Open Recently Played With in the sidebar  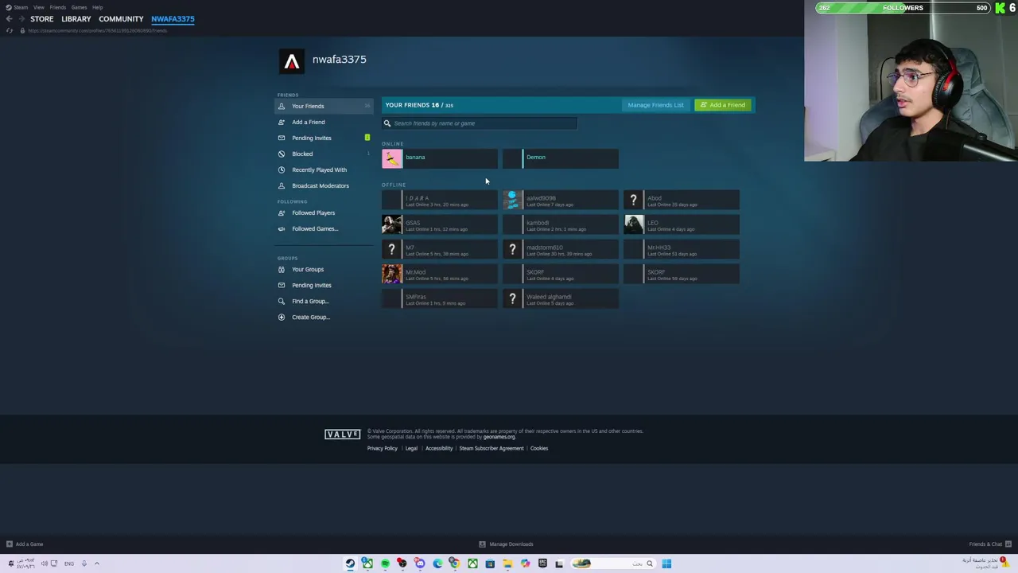[x=324, y=170]
